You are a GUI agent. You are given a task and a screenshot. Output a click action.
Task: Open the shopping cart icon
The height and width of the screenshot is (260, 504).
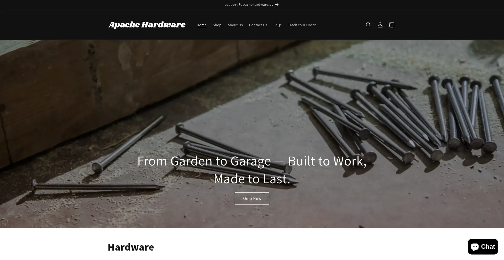tap(391, 25)
